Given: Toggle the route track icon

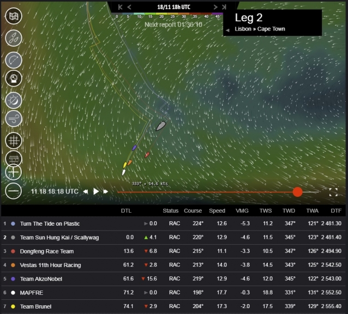Looking at the screenshot, I should click(14, 60).
